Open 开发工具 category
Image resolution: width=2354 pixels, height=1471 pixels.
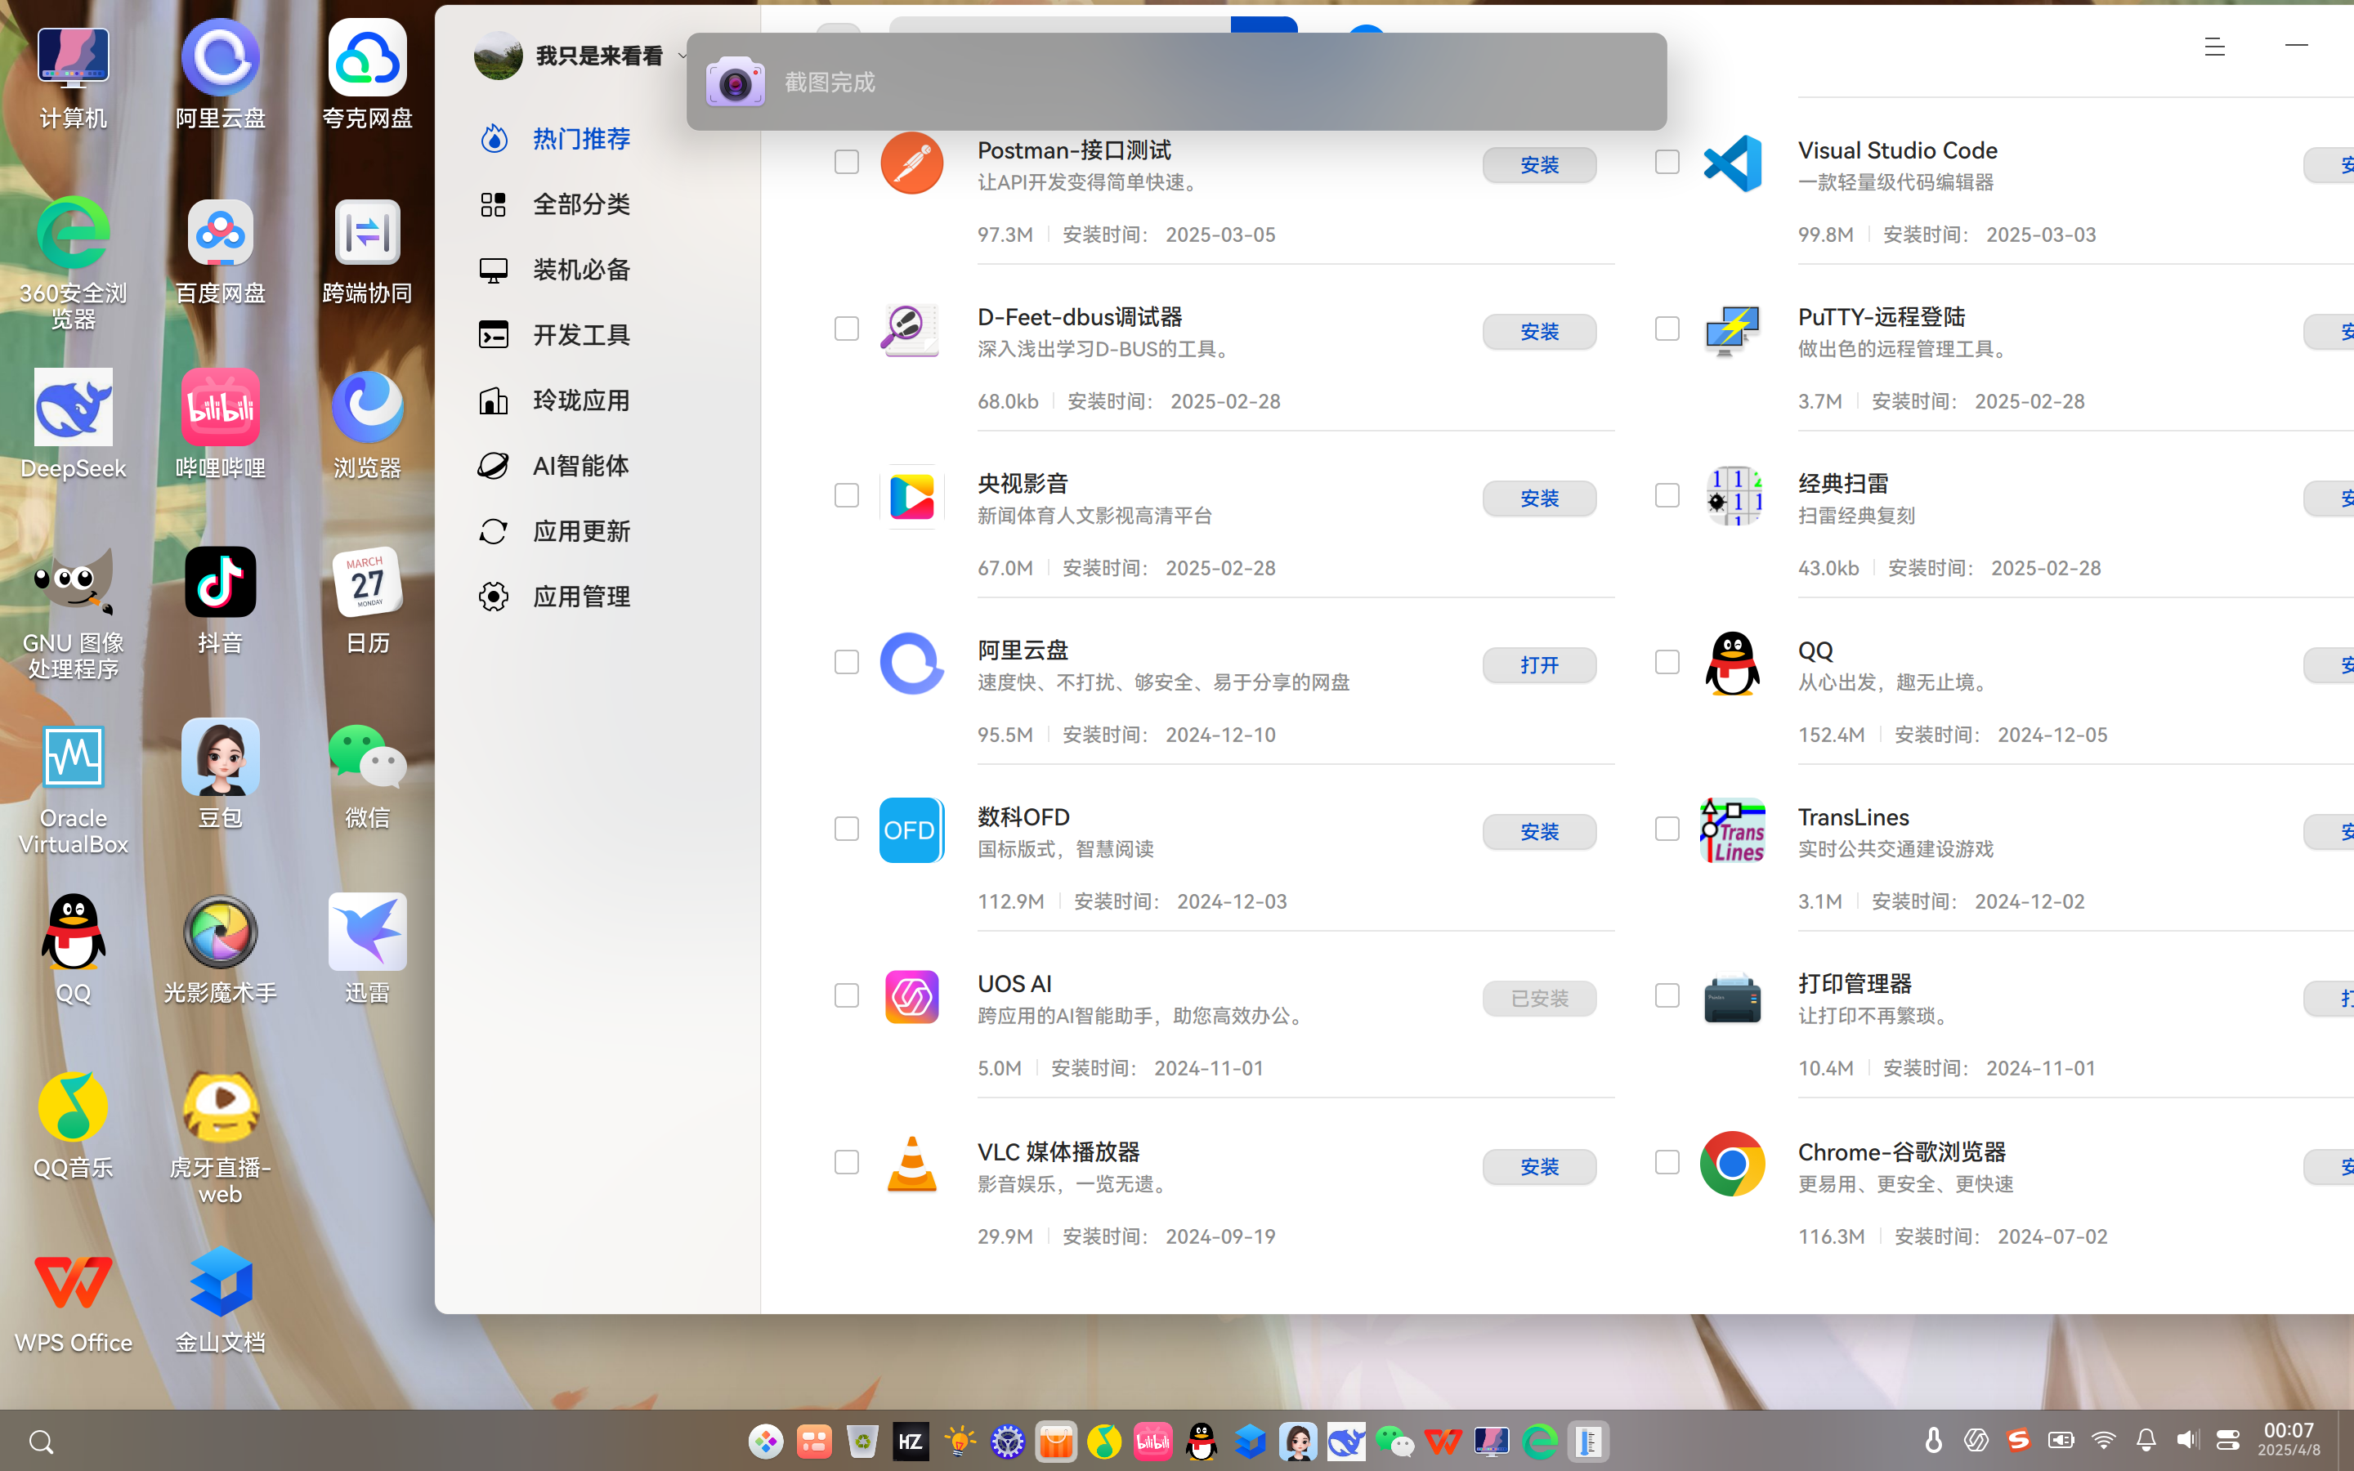[554, 335]
